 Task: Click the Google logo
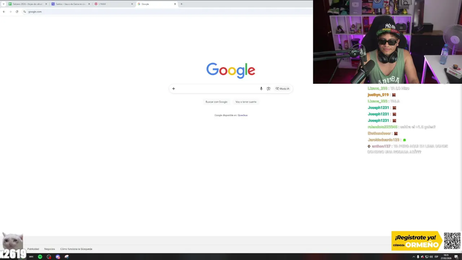231,70
